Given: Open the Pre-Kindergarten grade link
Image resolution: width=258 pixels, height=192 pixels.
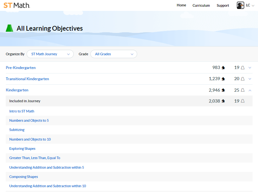Looking at the screenshot, I should click(21, 68).
